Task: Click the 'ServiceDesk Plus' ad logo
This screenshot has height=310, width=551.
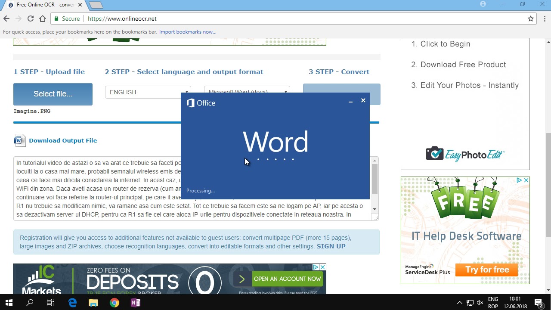Action: (x=427, y=270)
